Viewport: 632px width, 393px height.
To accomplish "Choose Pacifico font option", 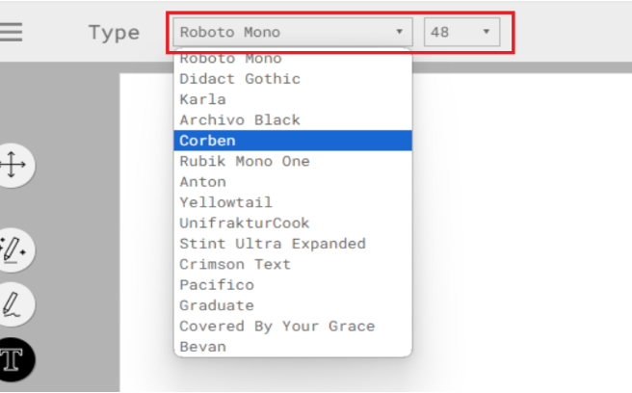I will [217, 284].
